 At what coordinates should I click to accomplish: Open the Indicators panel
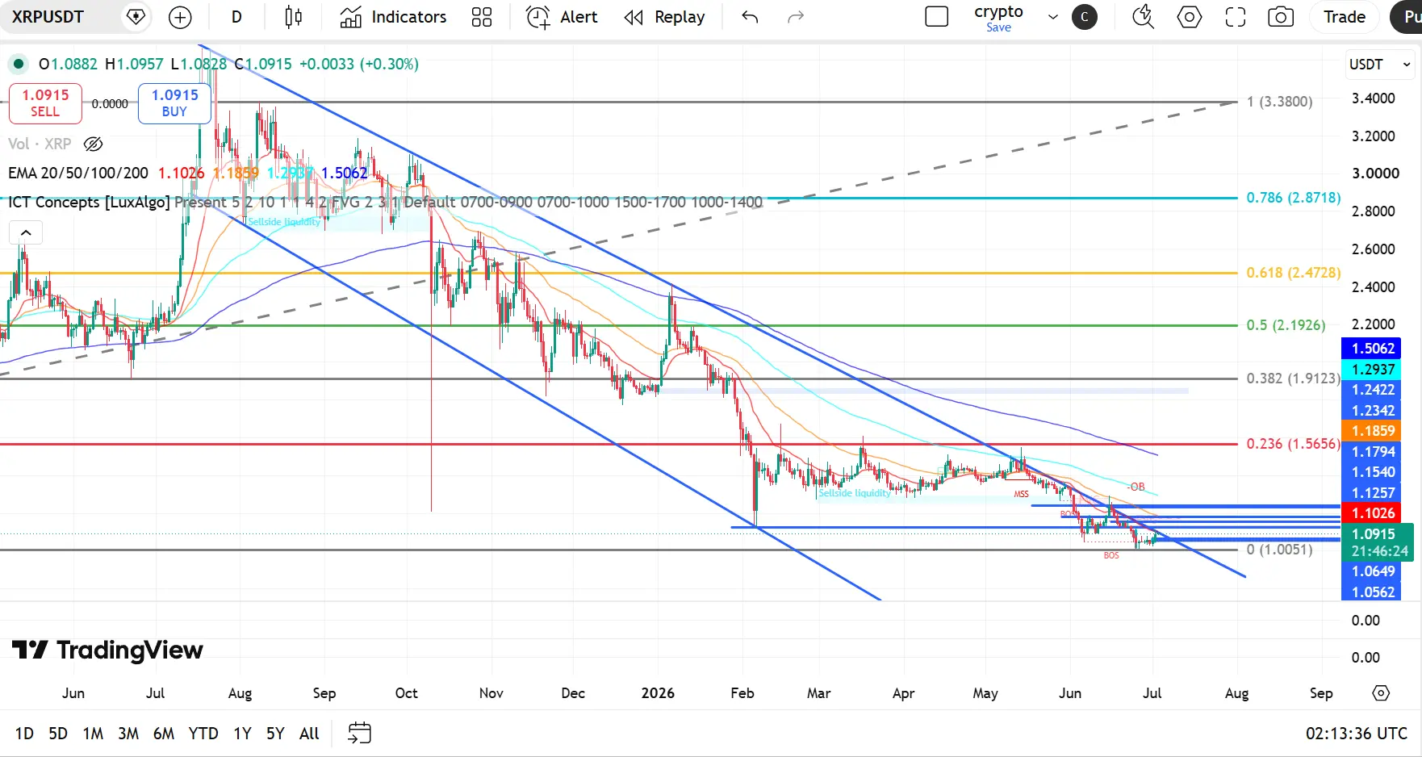click(x=393, y=17)
